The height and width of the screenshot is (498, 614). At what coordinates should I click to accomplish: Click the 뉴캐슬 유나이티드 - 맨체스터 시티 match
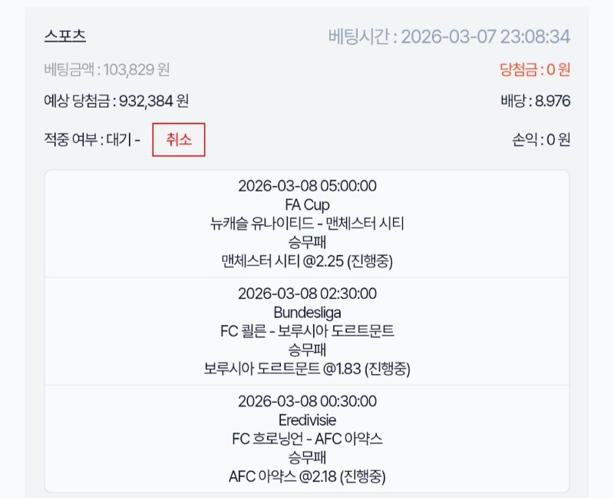tap(307, 224)
